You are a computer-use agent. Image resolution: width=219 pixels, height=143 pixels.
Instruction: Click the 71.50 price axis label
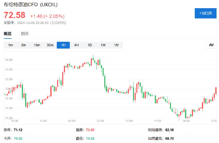coord(9,108)
